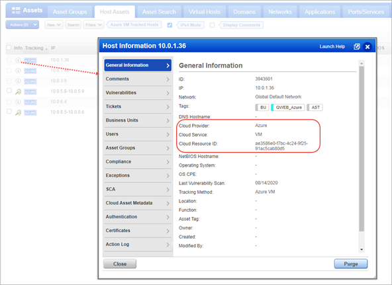
Task: Open Business Units section
Action: tap(138, 120)
